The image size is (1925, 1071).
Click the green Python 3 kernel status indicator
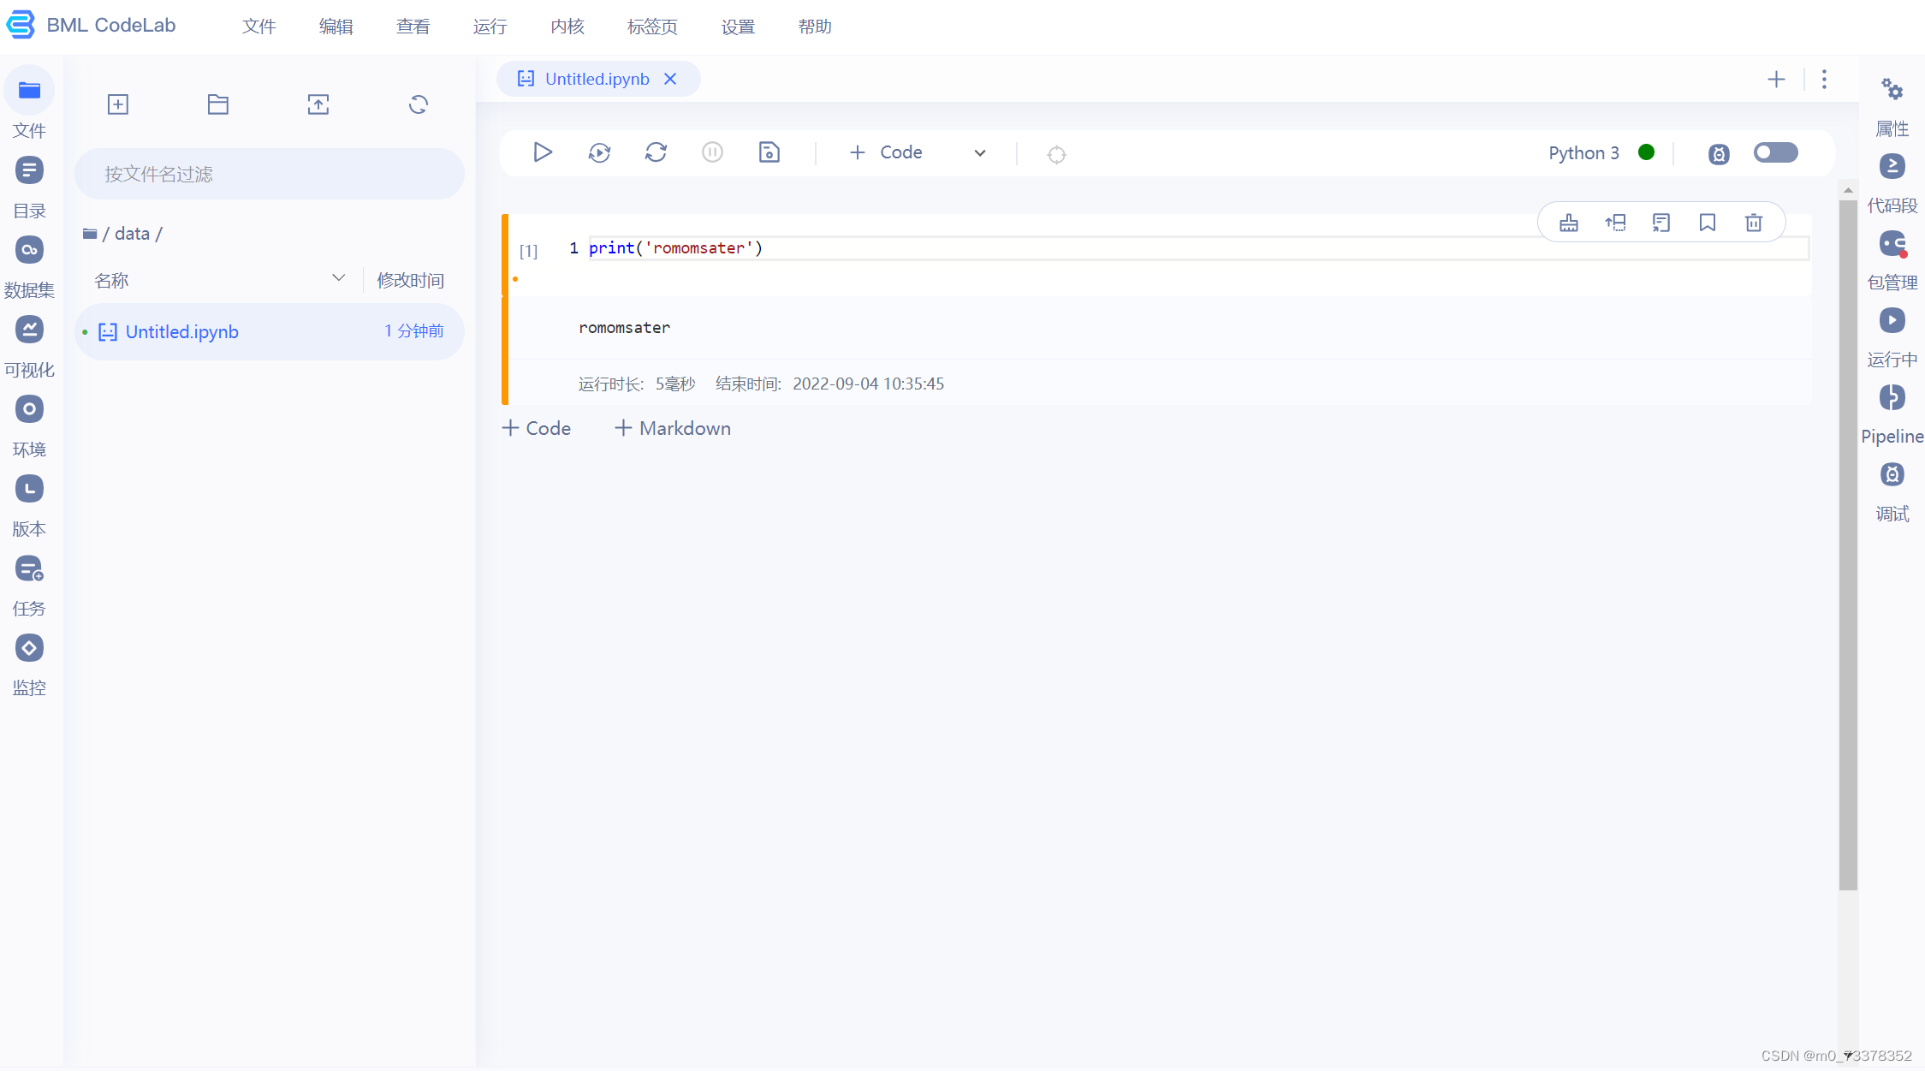coord(1645,152)
